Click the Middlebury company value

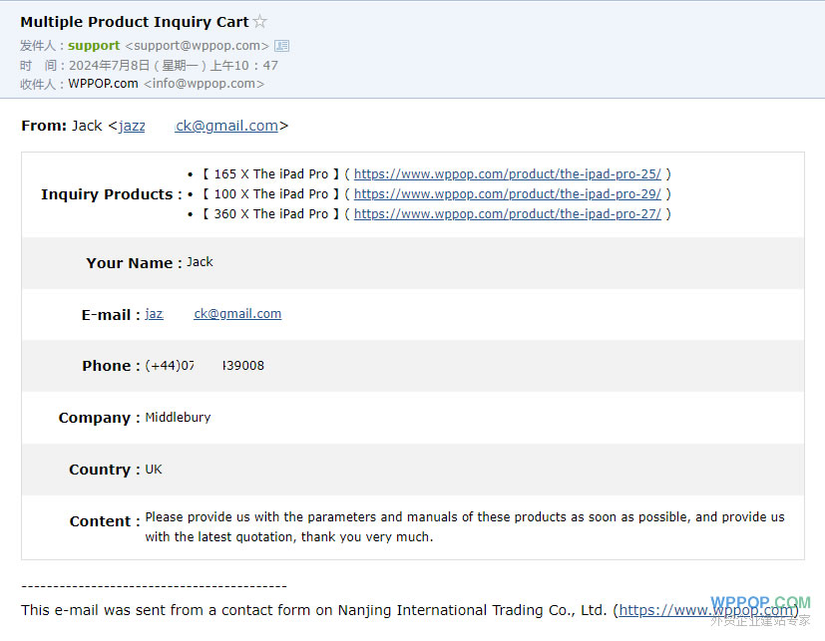click(x=178, y=418)
